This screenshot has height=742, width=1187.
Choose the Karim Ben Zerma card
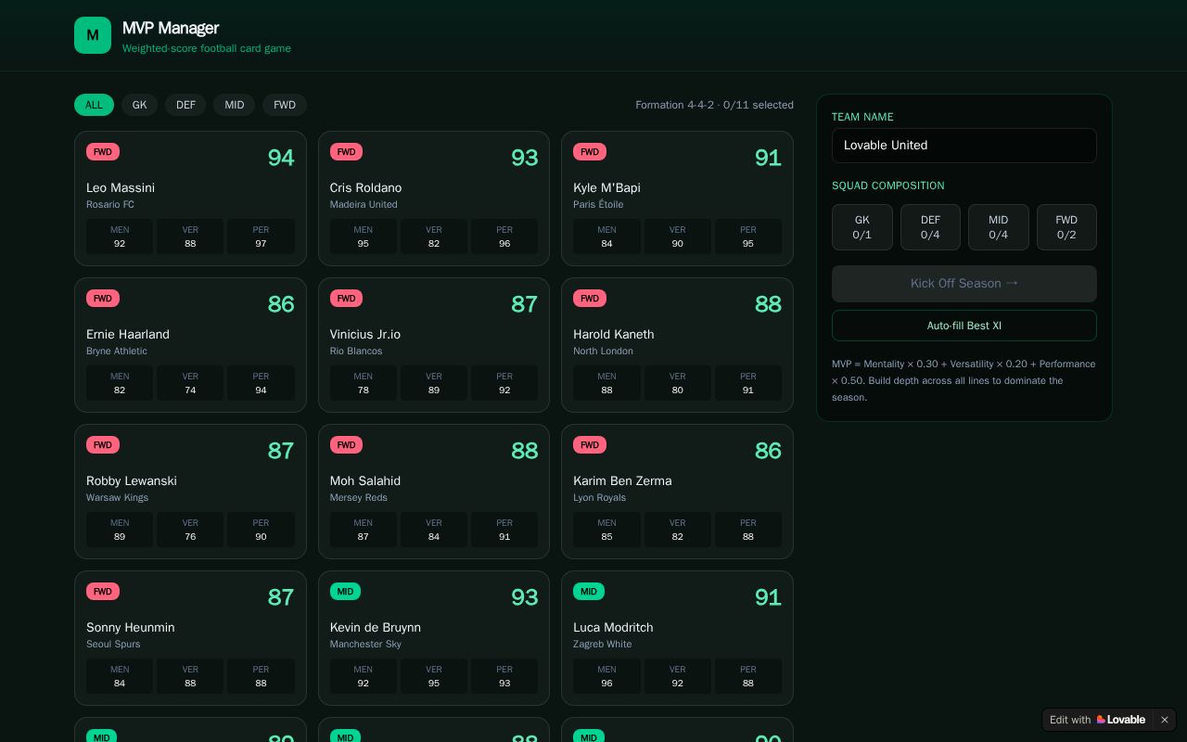(677, 492)
